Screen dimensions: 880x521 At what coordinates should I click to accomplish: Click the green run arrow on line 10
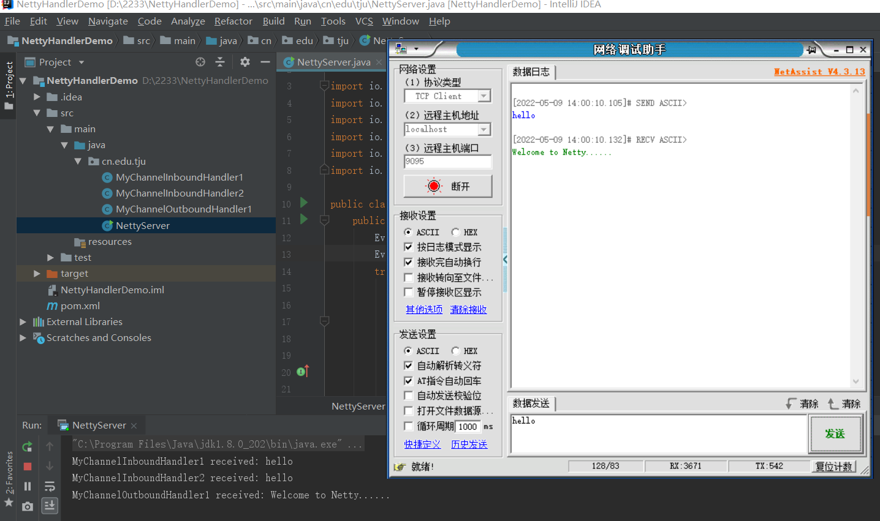[x=304, y=203]
